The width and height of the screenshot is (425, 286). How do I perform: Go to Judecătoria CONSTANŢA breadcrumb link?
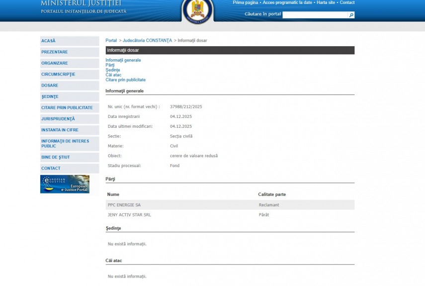point(147,40)
